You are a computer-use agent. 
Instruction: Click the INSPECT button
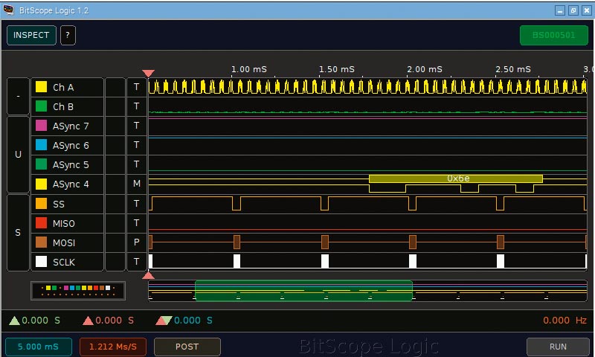(x=31, y=35)
